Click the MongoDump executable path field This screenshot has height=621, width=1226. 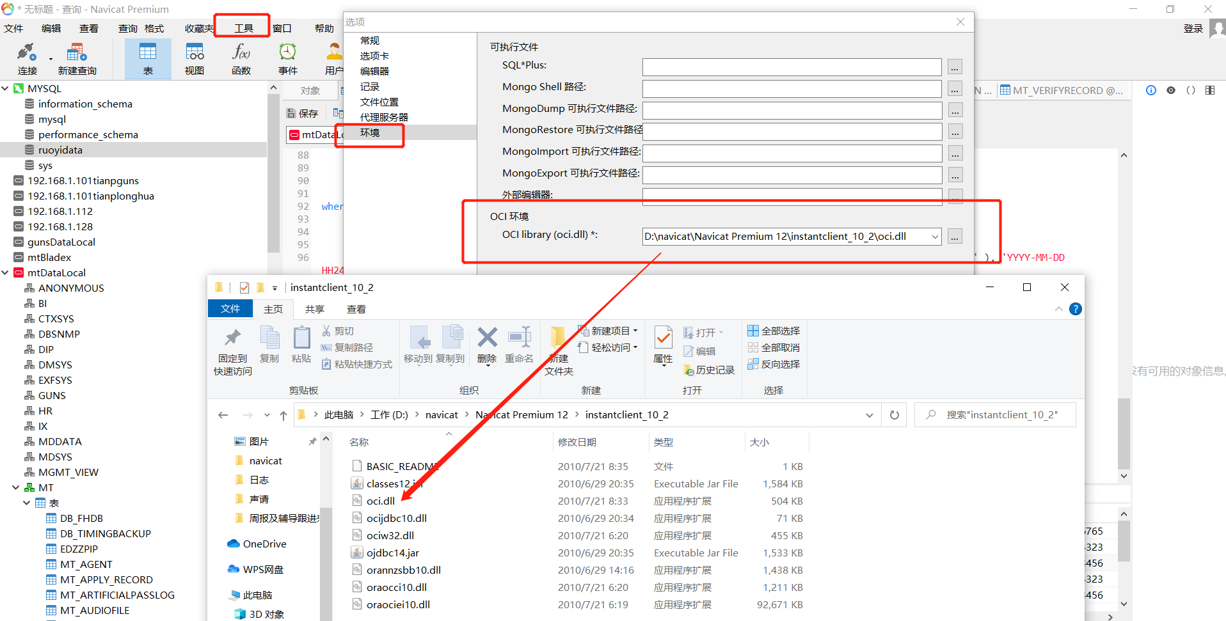coord(792,111)
